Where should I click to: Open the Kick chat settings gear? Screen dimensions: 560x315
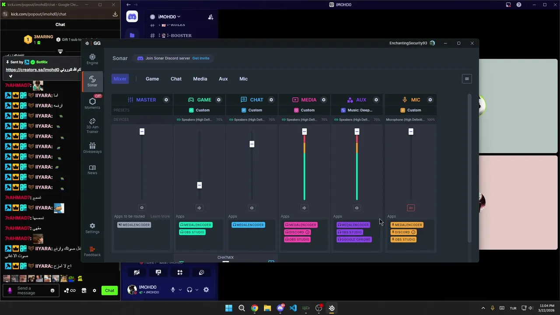(94, 290)
